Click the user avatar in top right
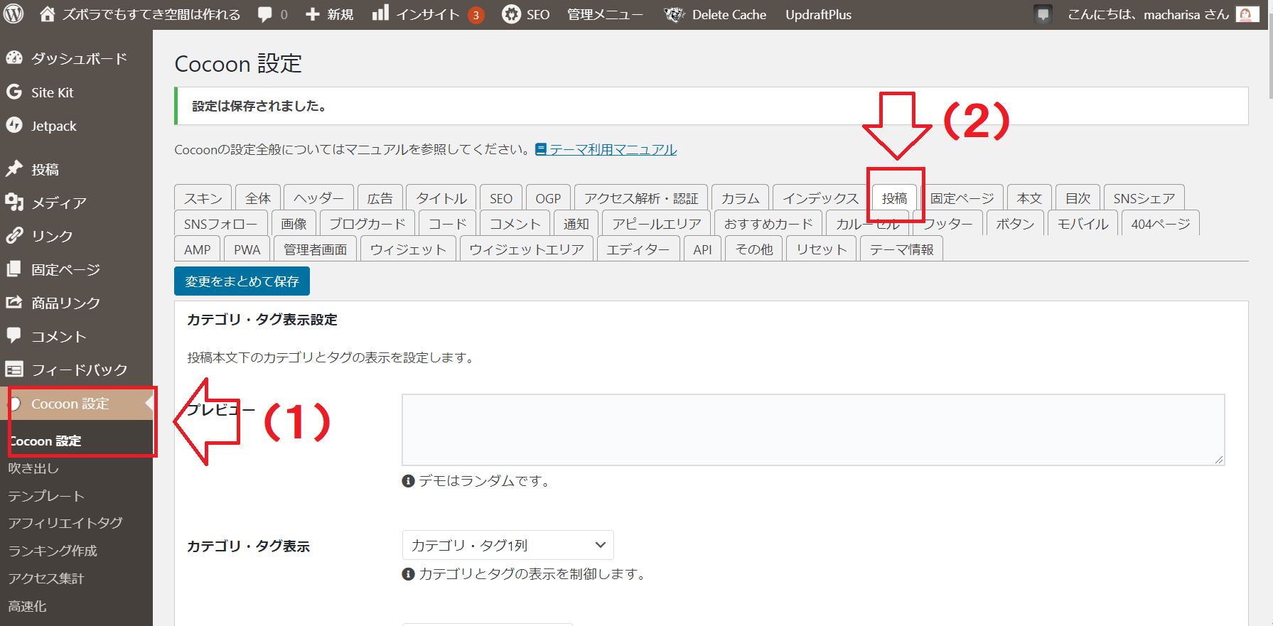 [1246, 14]
